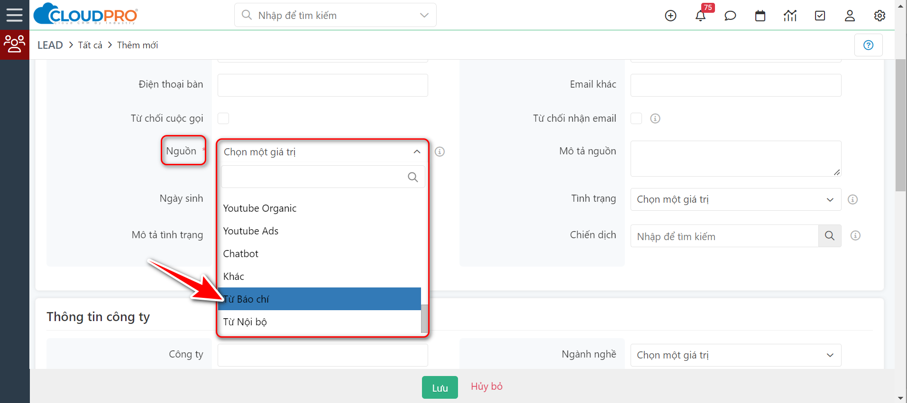Open the settings gear icon

point(880,16)
